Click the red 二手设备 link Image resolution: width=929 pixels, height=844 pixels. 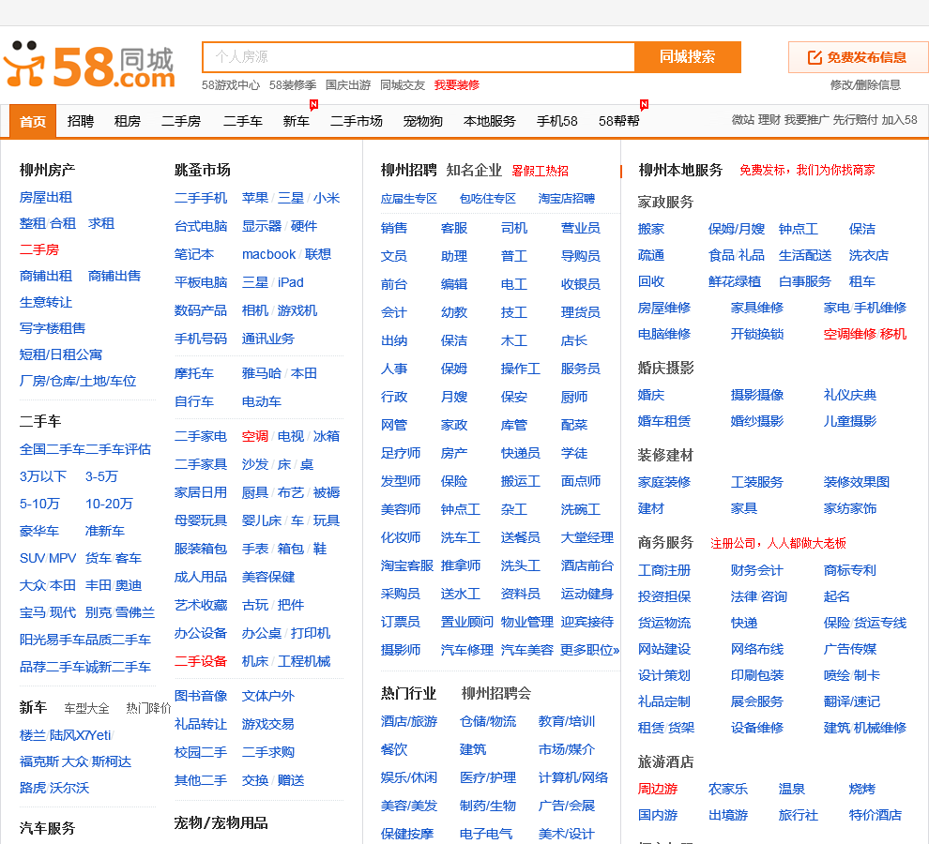(x=200, y=661)
